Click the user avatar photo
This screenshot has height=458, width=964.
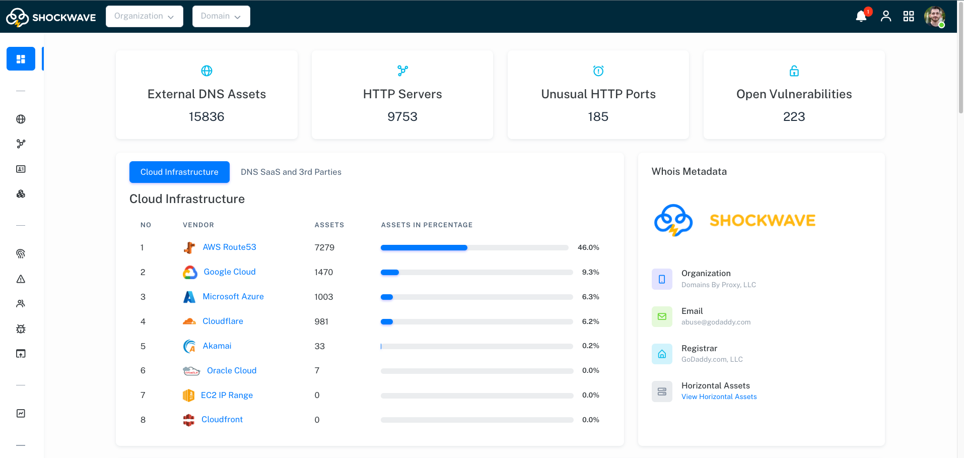pyautogui.click(x=934, y=17)
